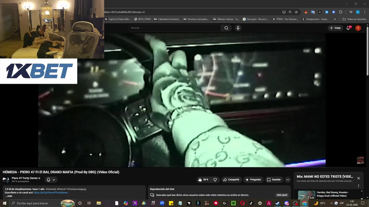The width and height of the screenshot is (369, 207).
Task: Open the bit.ly/Piero47FortySeven link
Action: (x=51, y=193)
